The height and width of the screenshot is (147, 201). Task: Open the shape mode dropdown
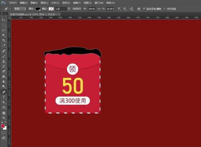coord(20,8)
